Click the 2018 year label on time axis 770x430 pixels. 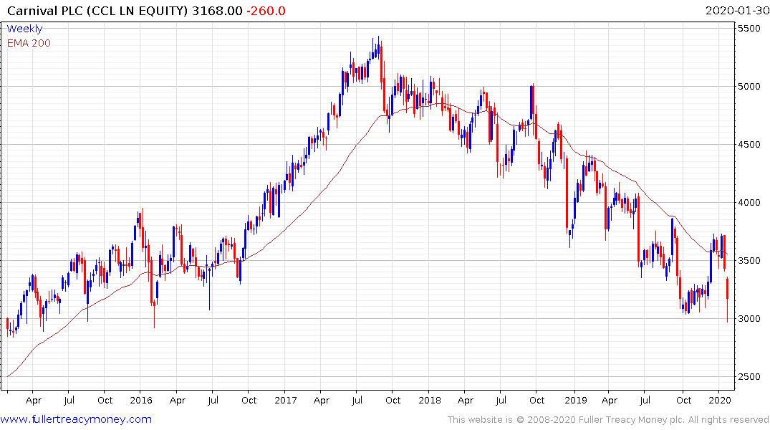(430, 400)
